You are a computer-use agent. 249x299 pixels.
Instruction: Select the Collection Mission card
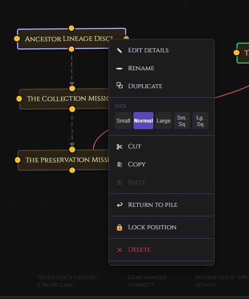coord(64,99)
